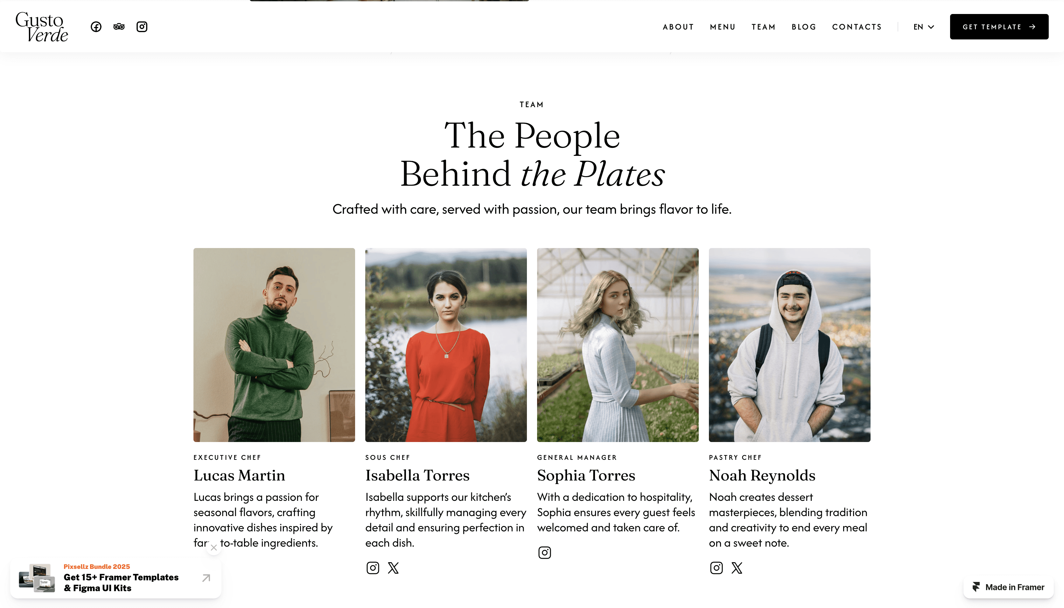Open the Instagram icon in header
Screen dimensions: 1064x608
tap(142, 27)
